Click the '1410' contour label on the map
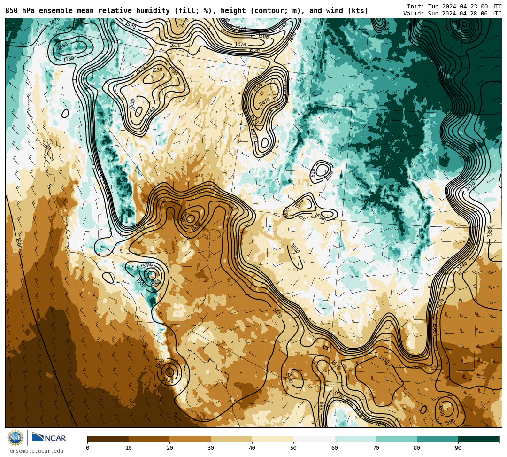Viewport: 507px width, 457px height. pyautogui.click(x=470, y=186)
